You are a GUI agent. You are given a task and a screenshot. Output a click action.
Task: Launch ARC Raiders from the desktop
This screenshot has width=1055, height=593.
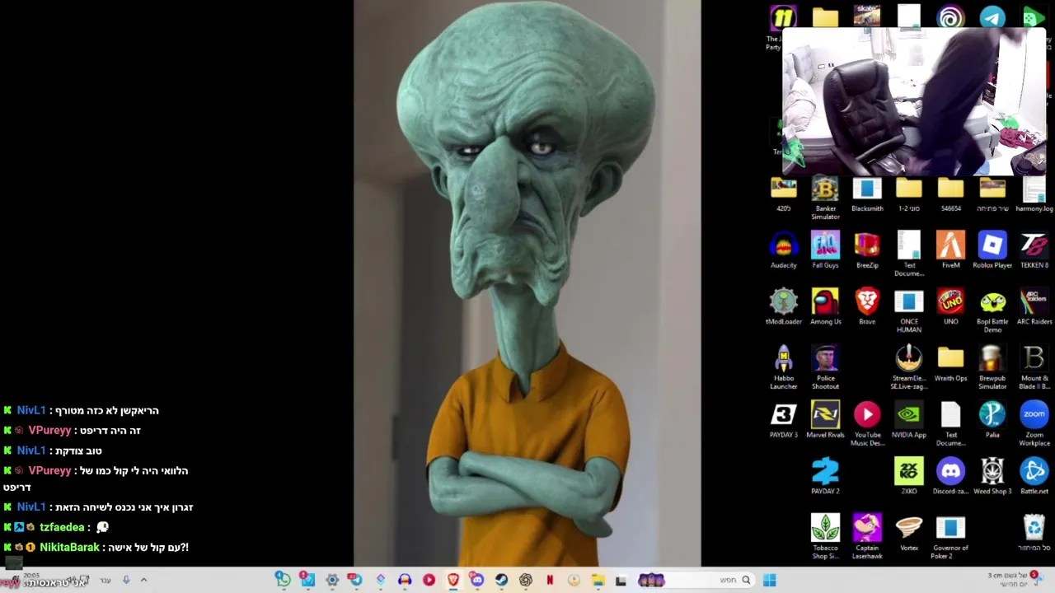point(1034,306)
